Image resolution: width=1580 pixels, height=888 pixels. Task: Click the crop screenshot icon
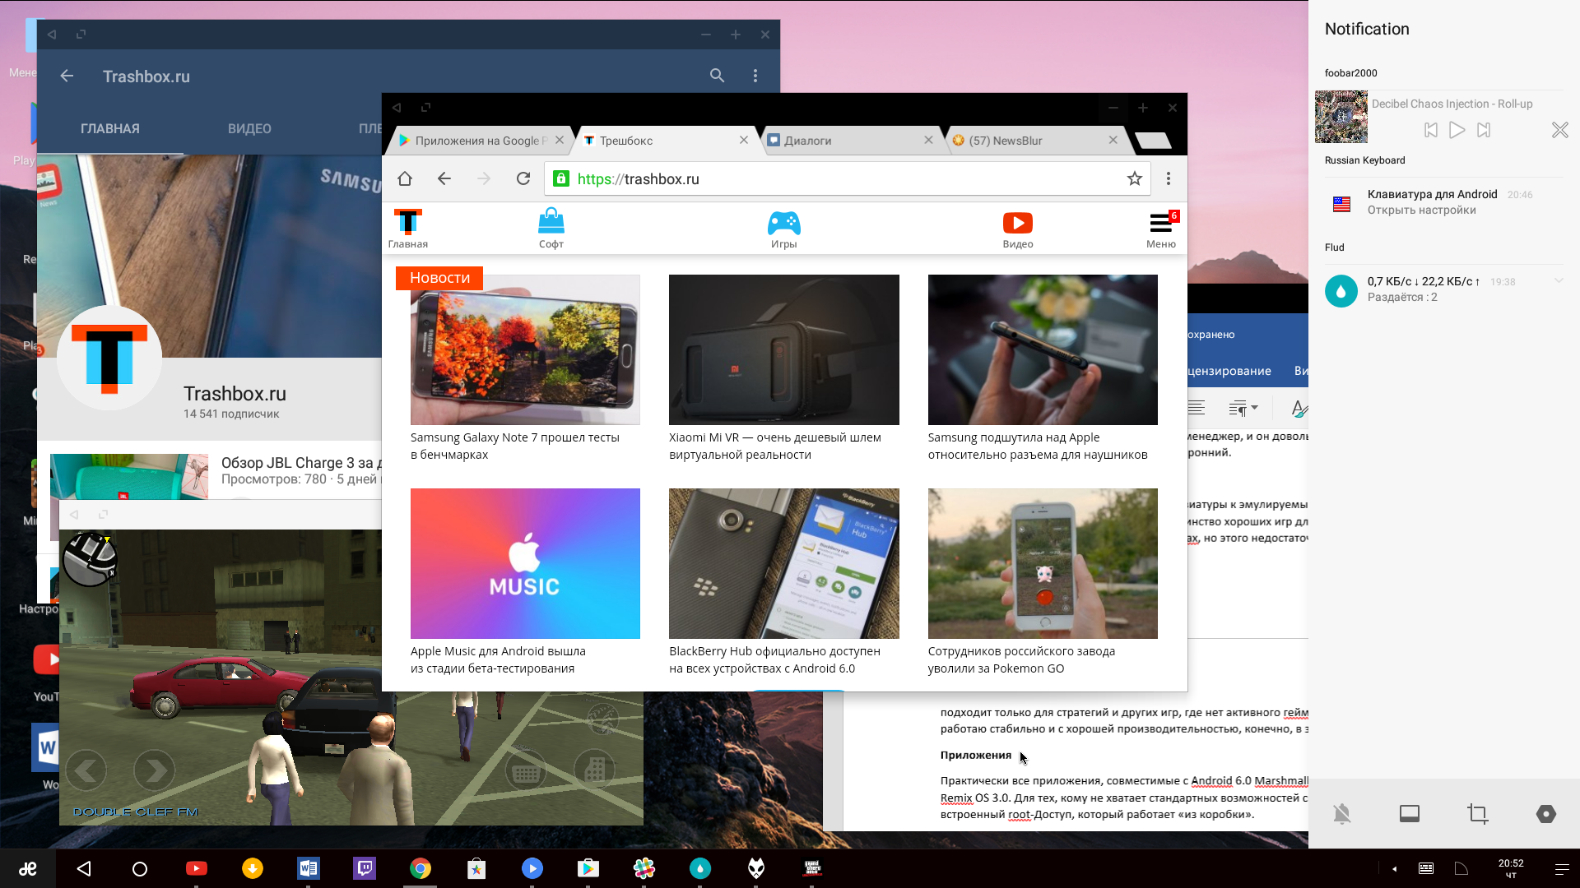pyautogui.click(x=1478, y=814)
